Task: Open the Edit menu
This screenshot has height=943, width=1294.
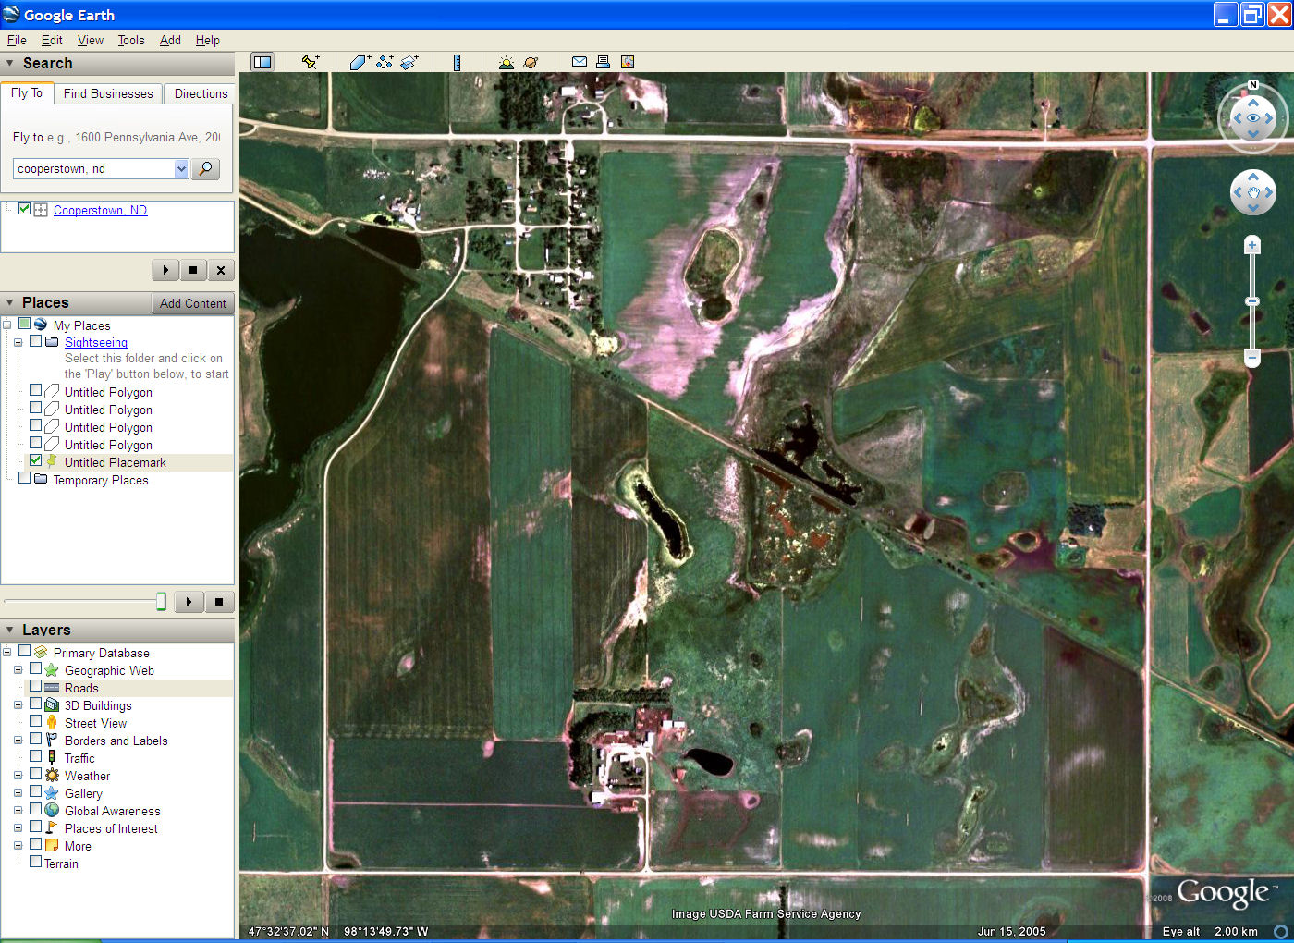Action: click(52, 40)
